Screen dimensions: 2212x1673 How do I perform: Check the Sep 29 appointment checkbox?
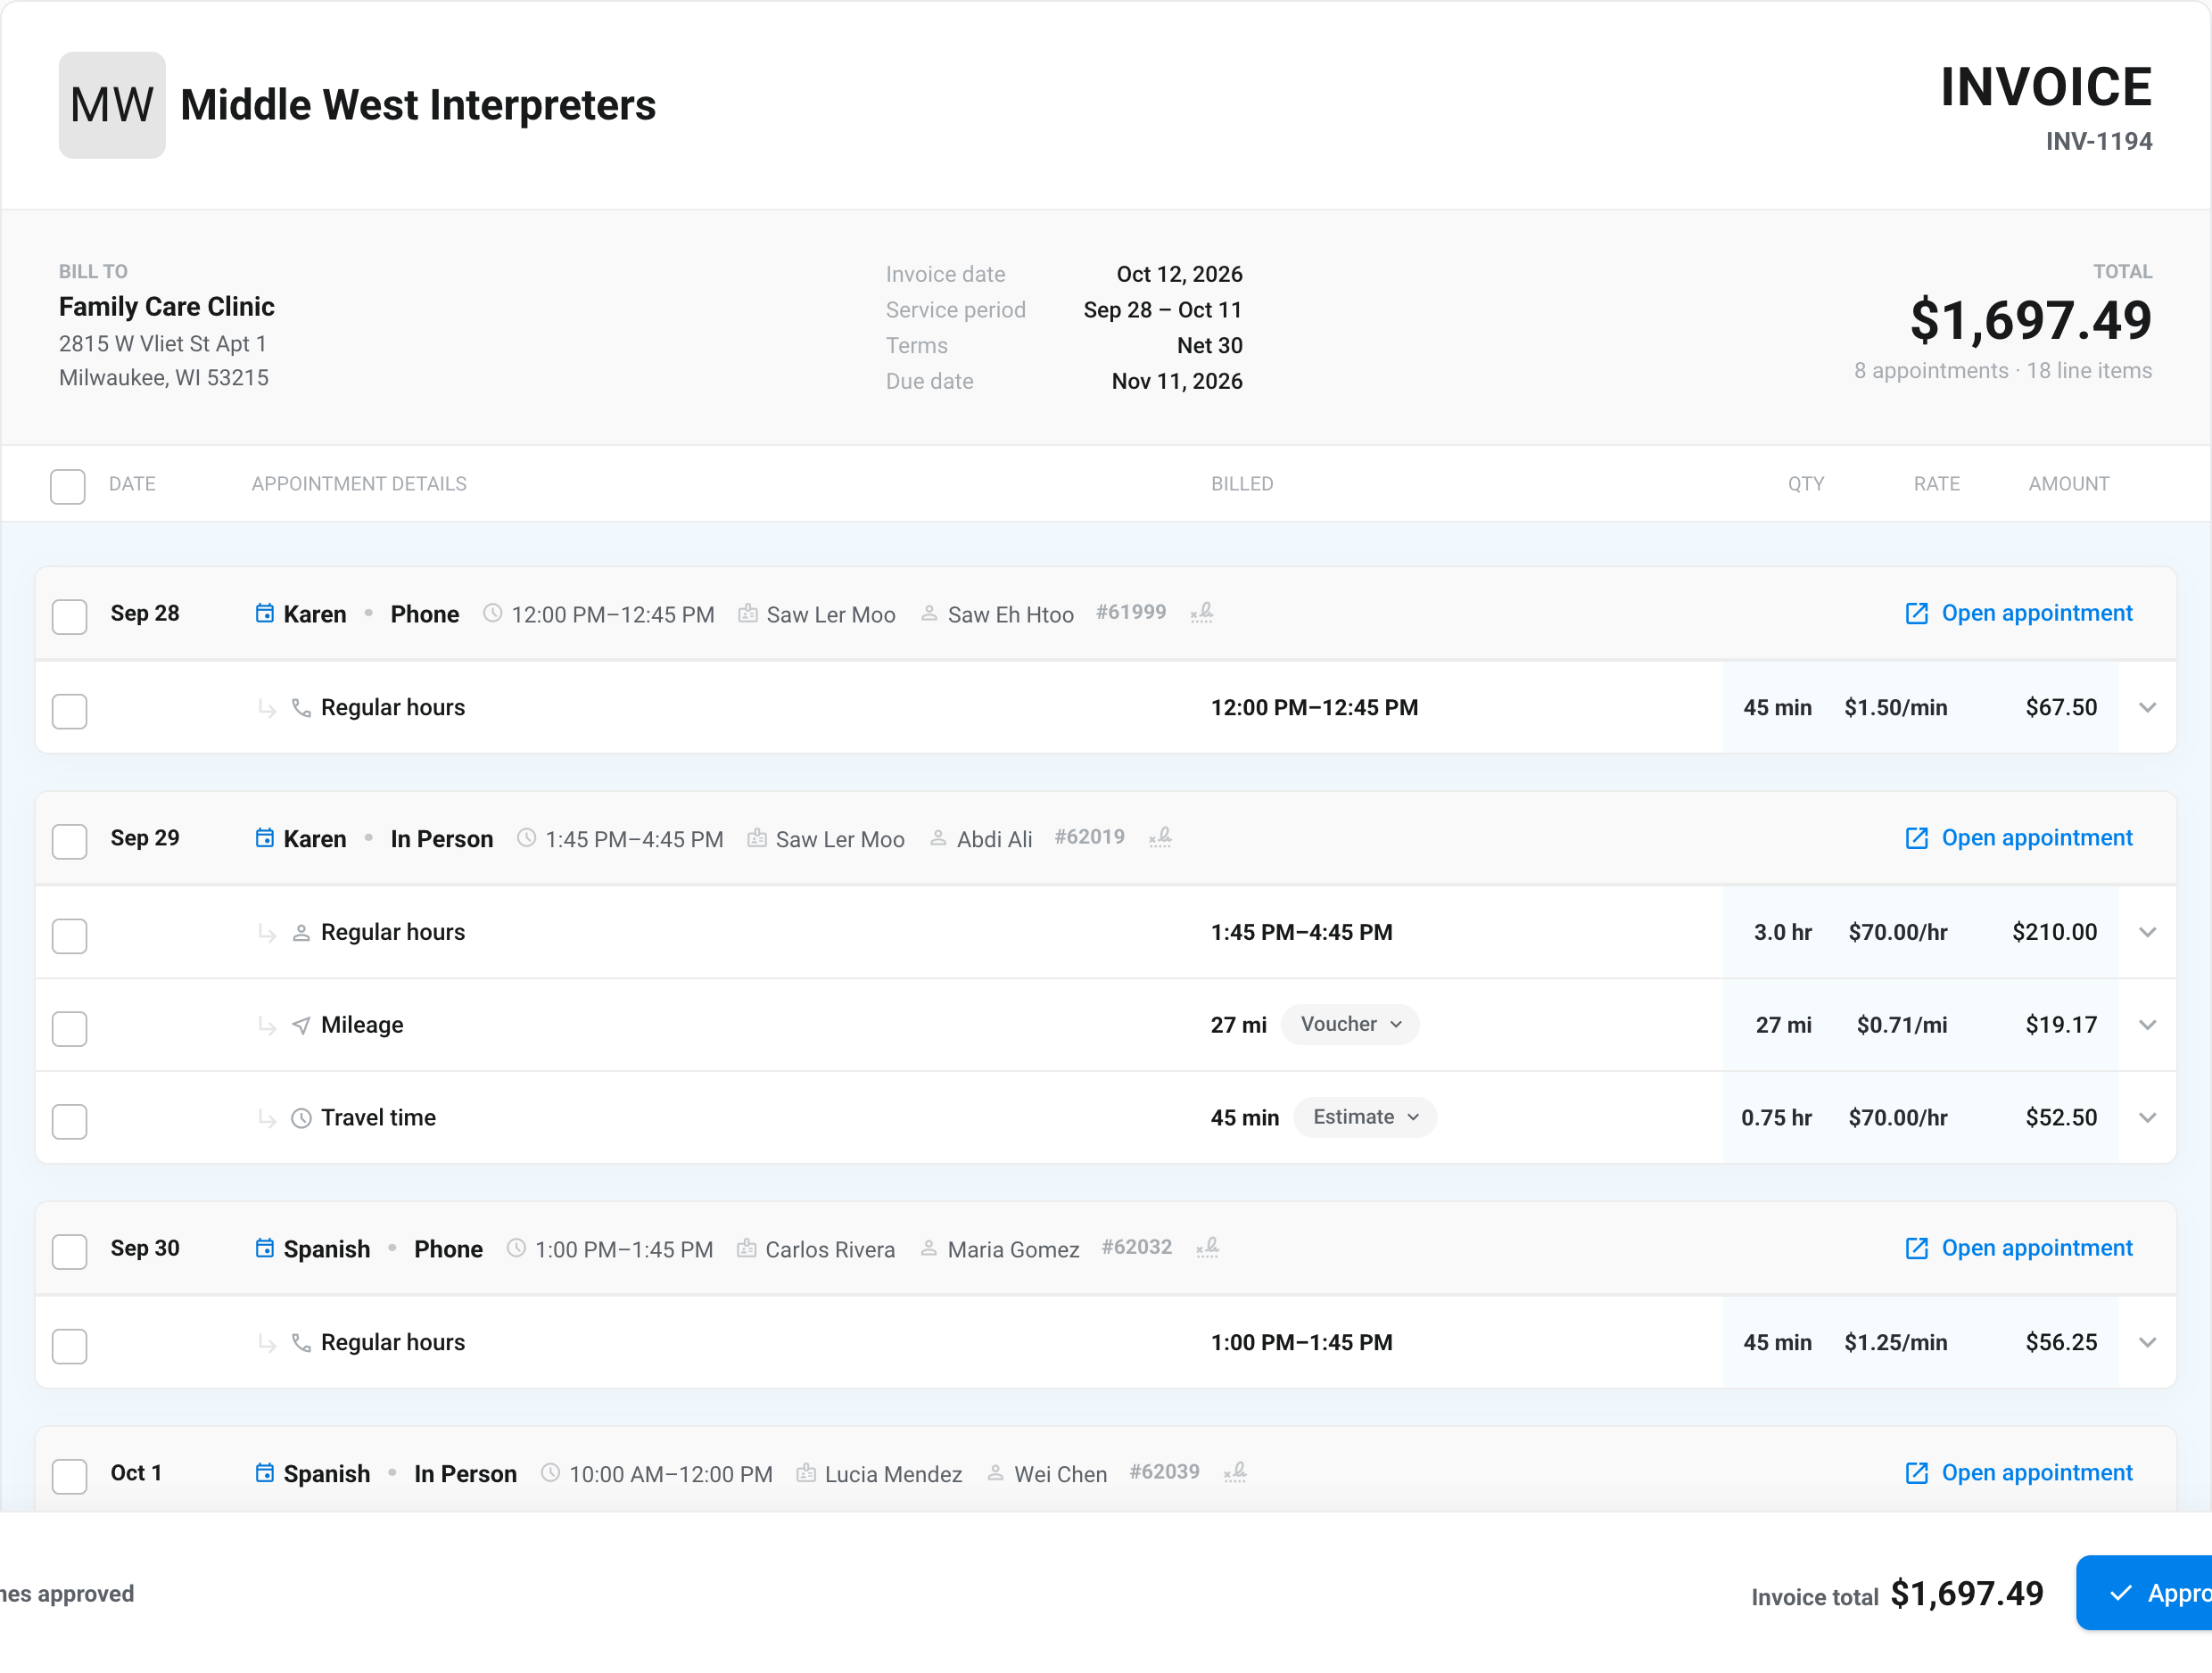pos(70,842)
